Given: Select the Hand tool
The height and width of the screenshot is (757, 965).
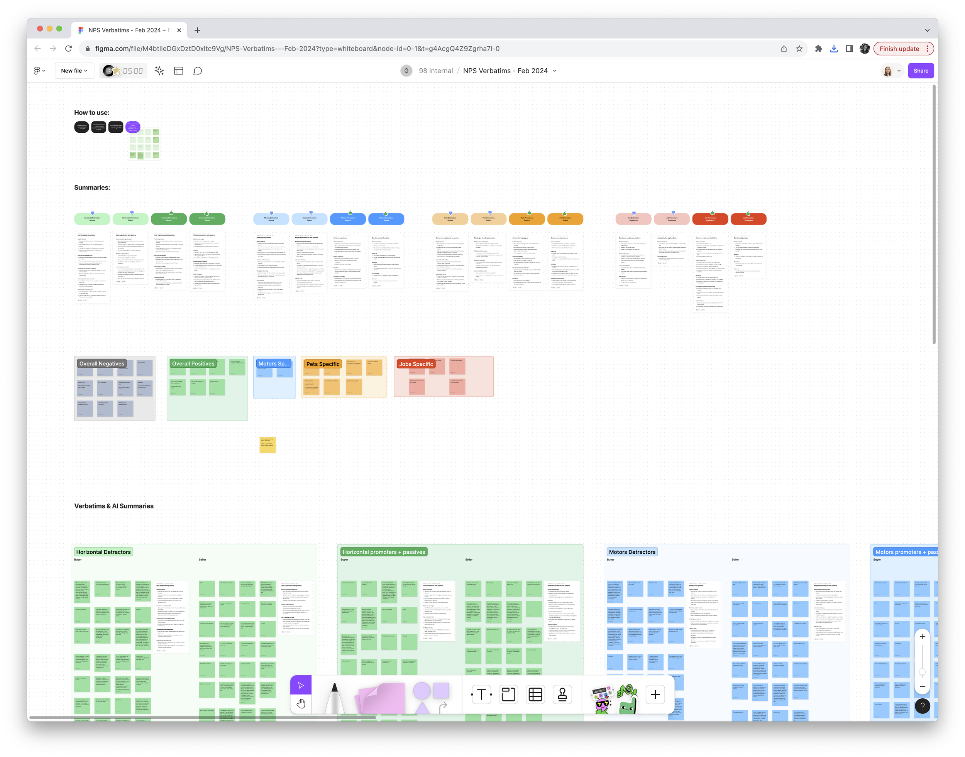Looking at the screenshot, I should 301,703.
